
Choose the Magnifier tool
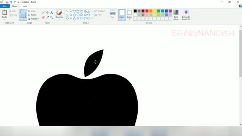[x=51, y=17]
